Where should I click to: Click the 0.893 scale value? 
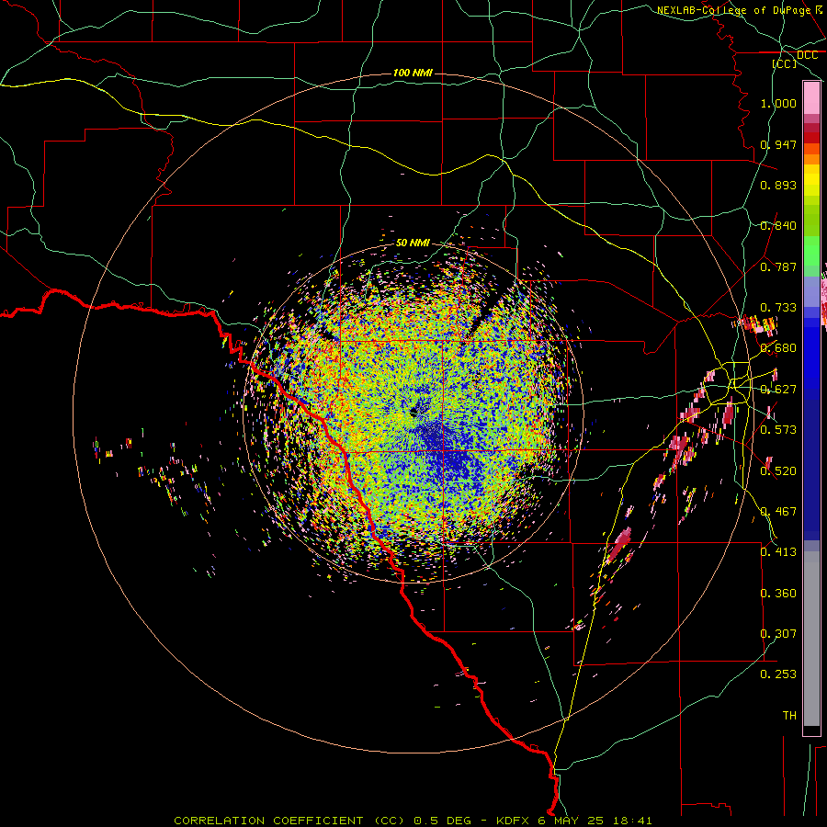coord(778,185)
